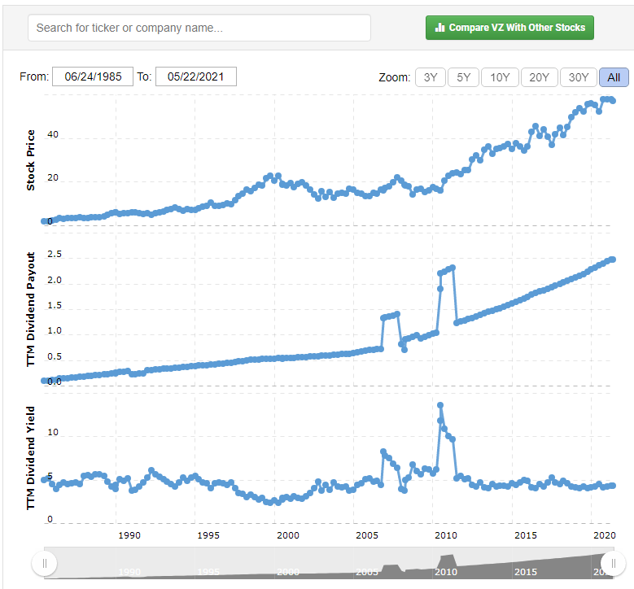Screen dimensions: 634x589
Task: Click the latest TTM Dividend Payout point
Action: [x=612, y=260]
